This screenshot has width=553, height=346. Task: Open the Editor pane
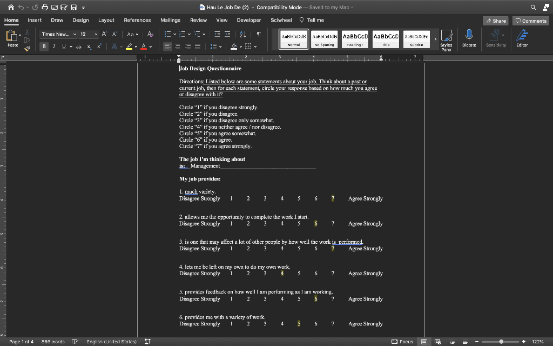(522, 38)
